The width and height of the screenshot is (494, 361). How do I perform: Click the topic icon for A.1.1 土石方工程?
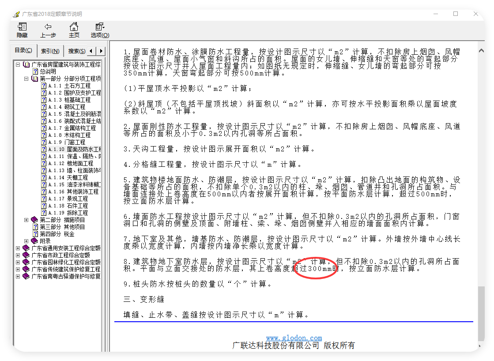tap(44, 86)
